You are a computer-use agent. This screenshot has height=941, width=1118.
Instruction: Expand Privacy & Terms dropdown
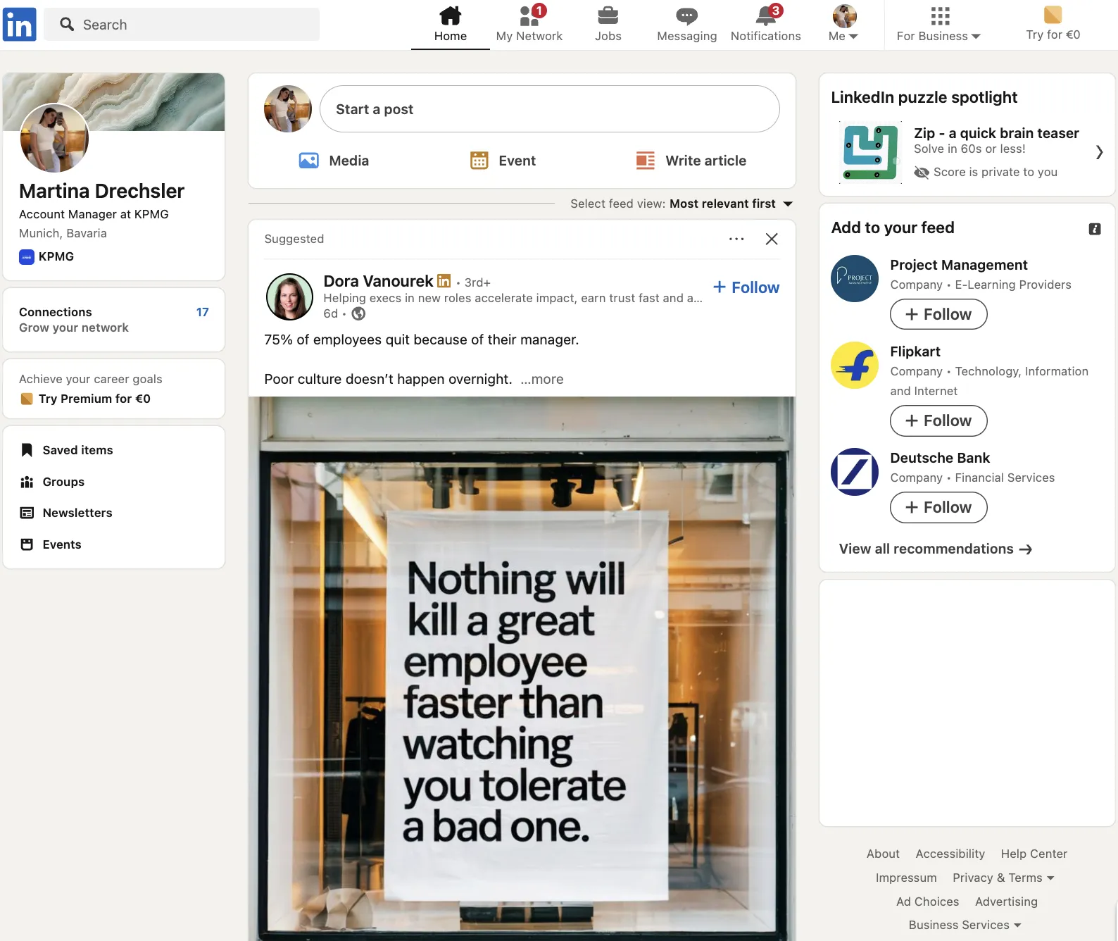click(1003, 878)
